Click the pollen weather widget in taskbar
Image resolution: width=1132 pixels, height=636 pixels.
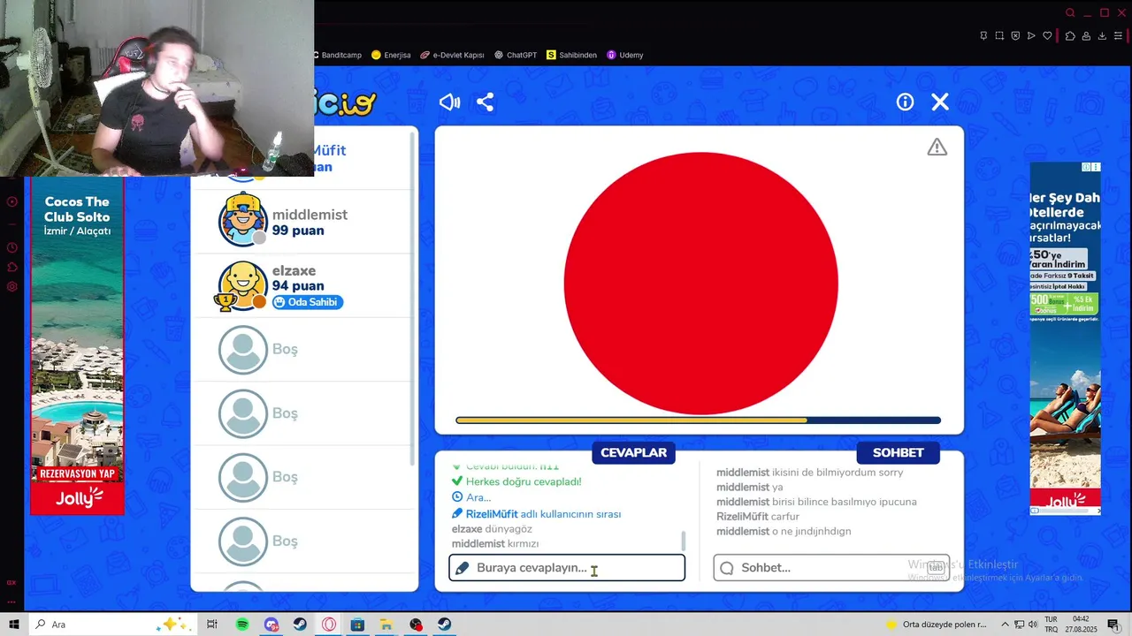coord(937,625)
